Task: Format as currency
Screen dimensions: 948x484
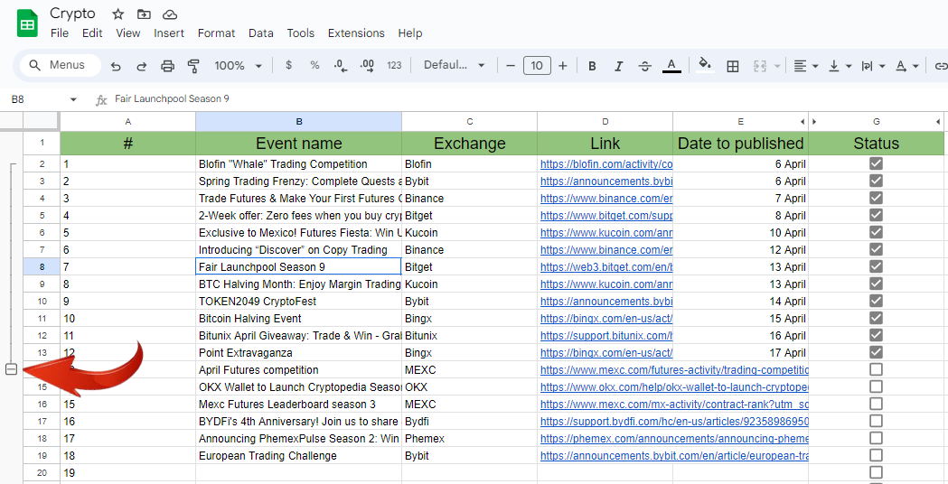Action: tap(288, 65)
